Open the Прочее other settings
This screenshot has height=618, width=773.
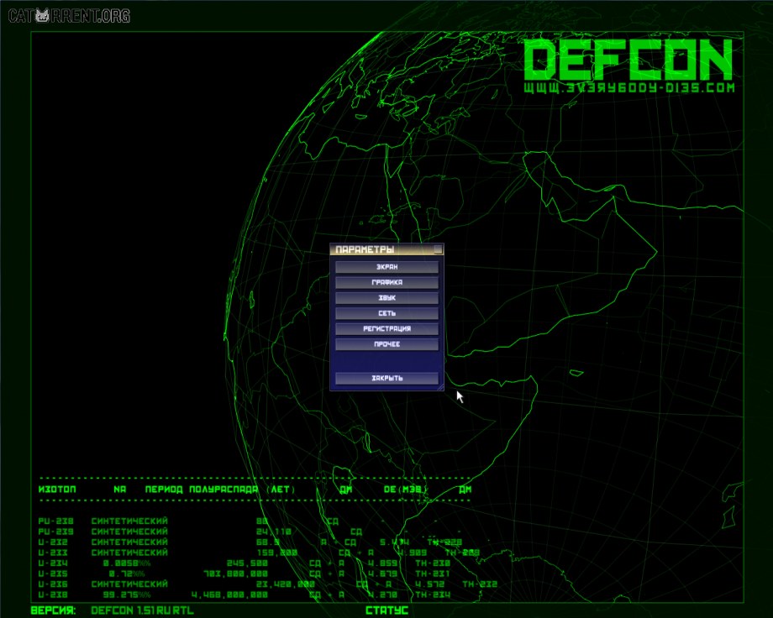(386, 344)
